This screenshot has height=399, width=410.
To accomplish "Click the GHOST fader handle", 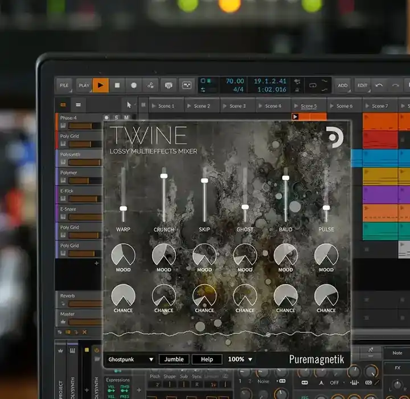I will pos(245,207).
